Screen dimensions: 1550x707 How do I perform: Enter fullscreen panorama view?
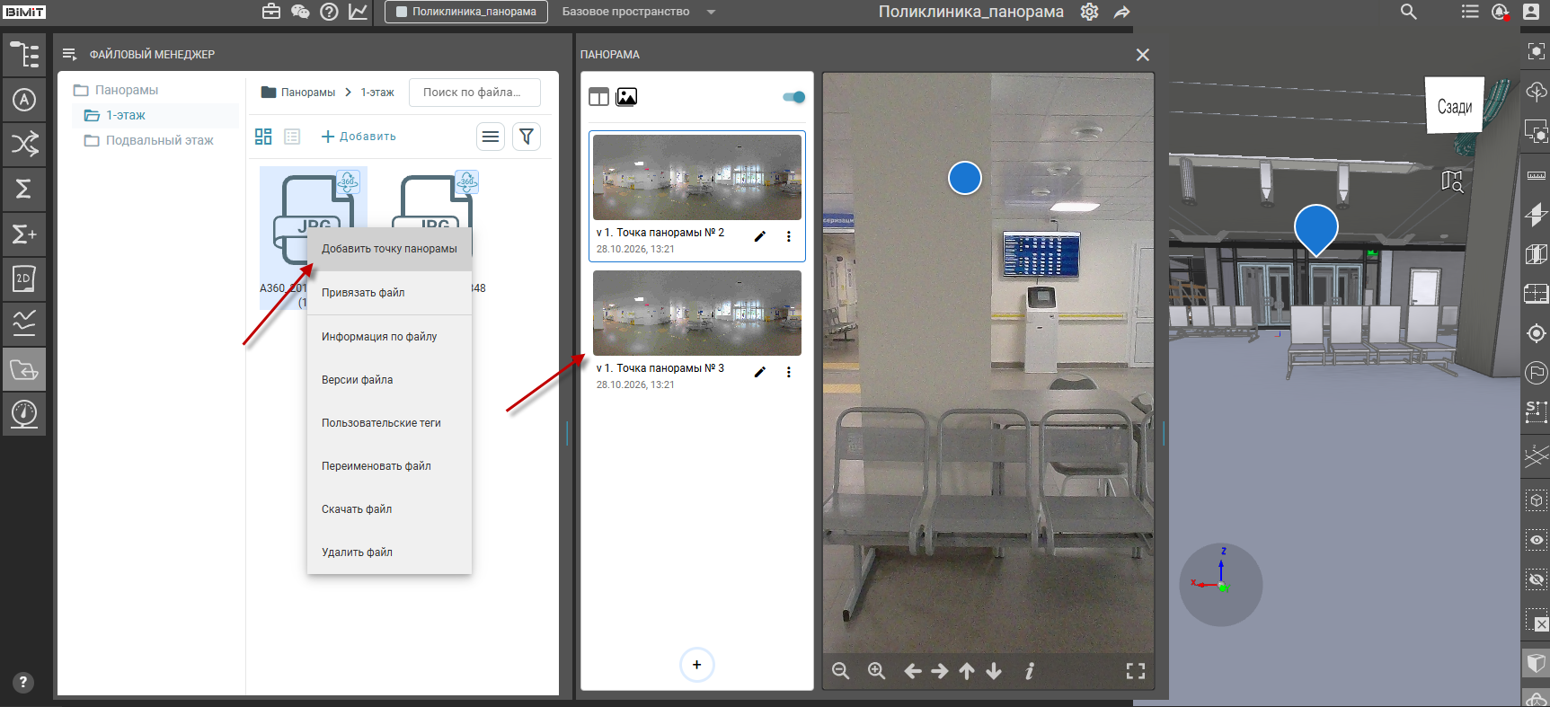click(1136, 671)
